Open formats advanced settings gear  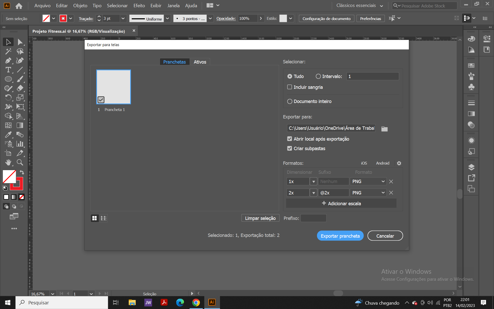pos(399,163)
